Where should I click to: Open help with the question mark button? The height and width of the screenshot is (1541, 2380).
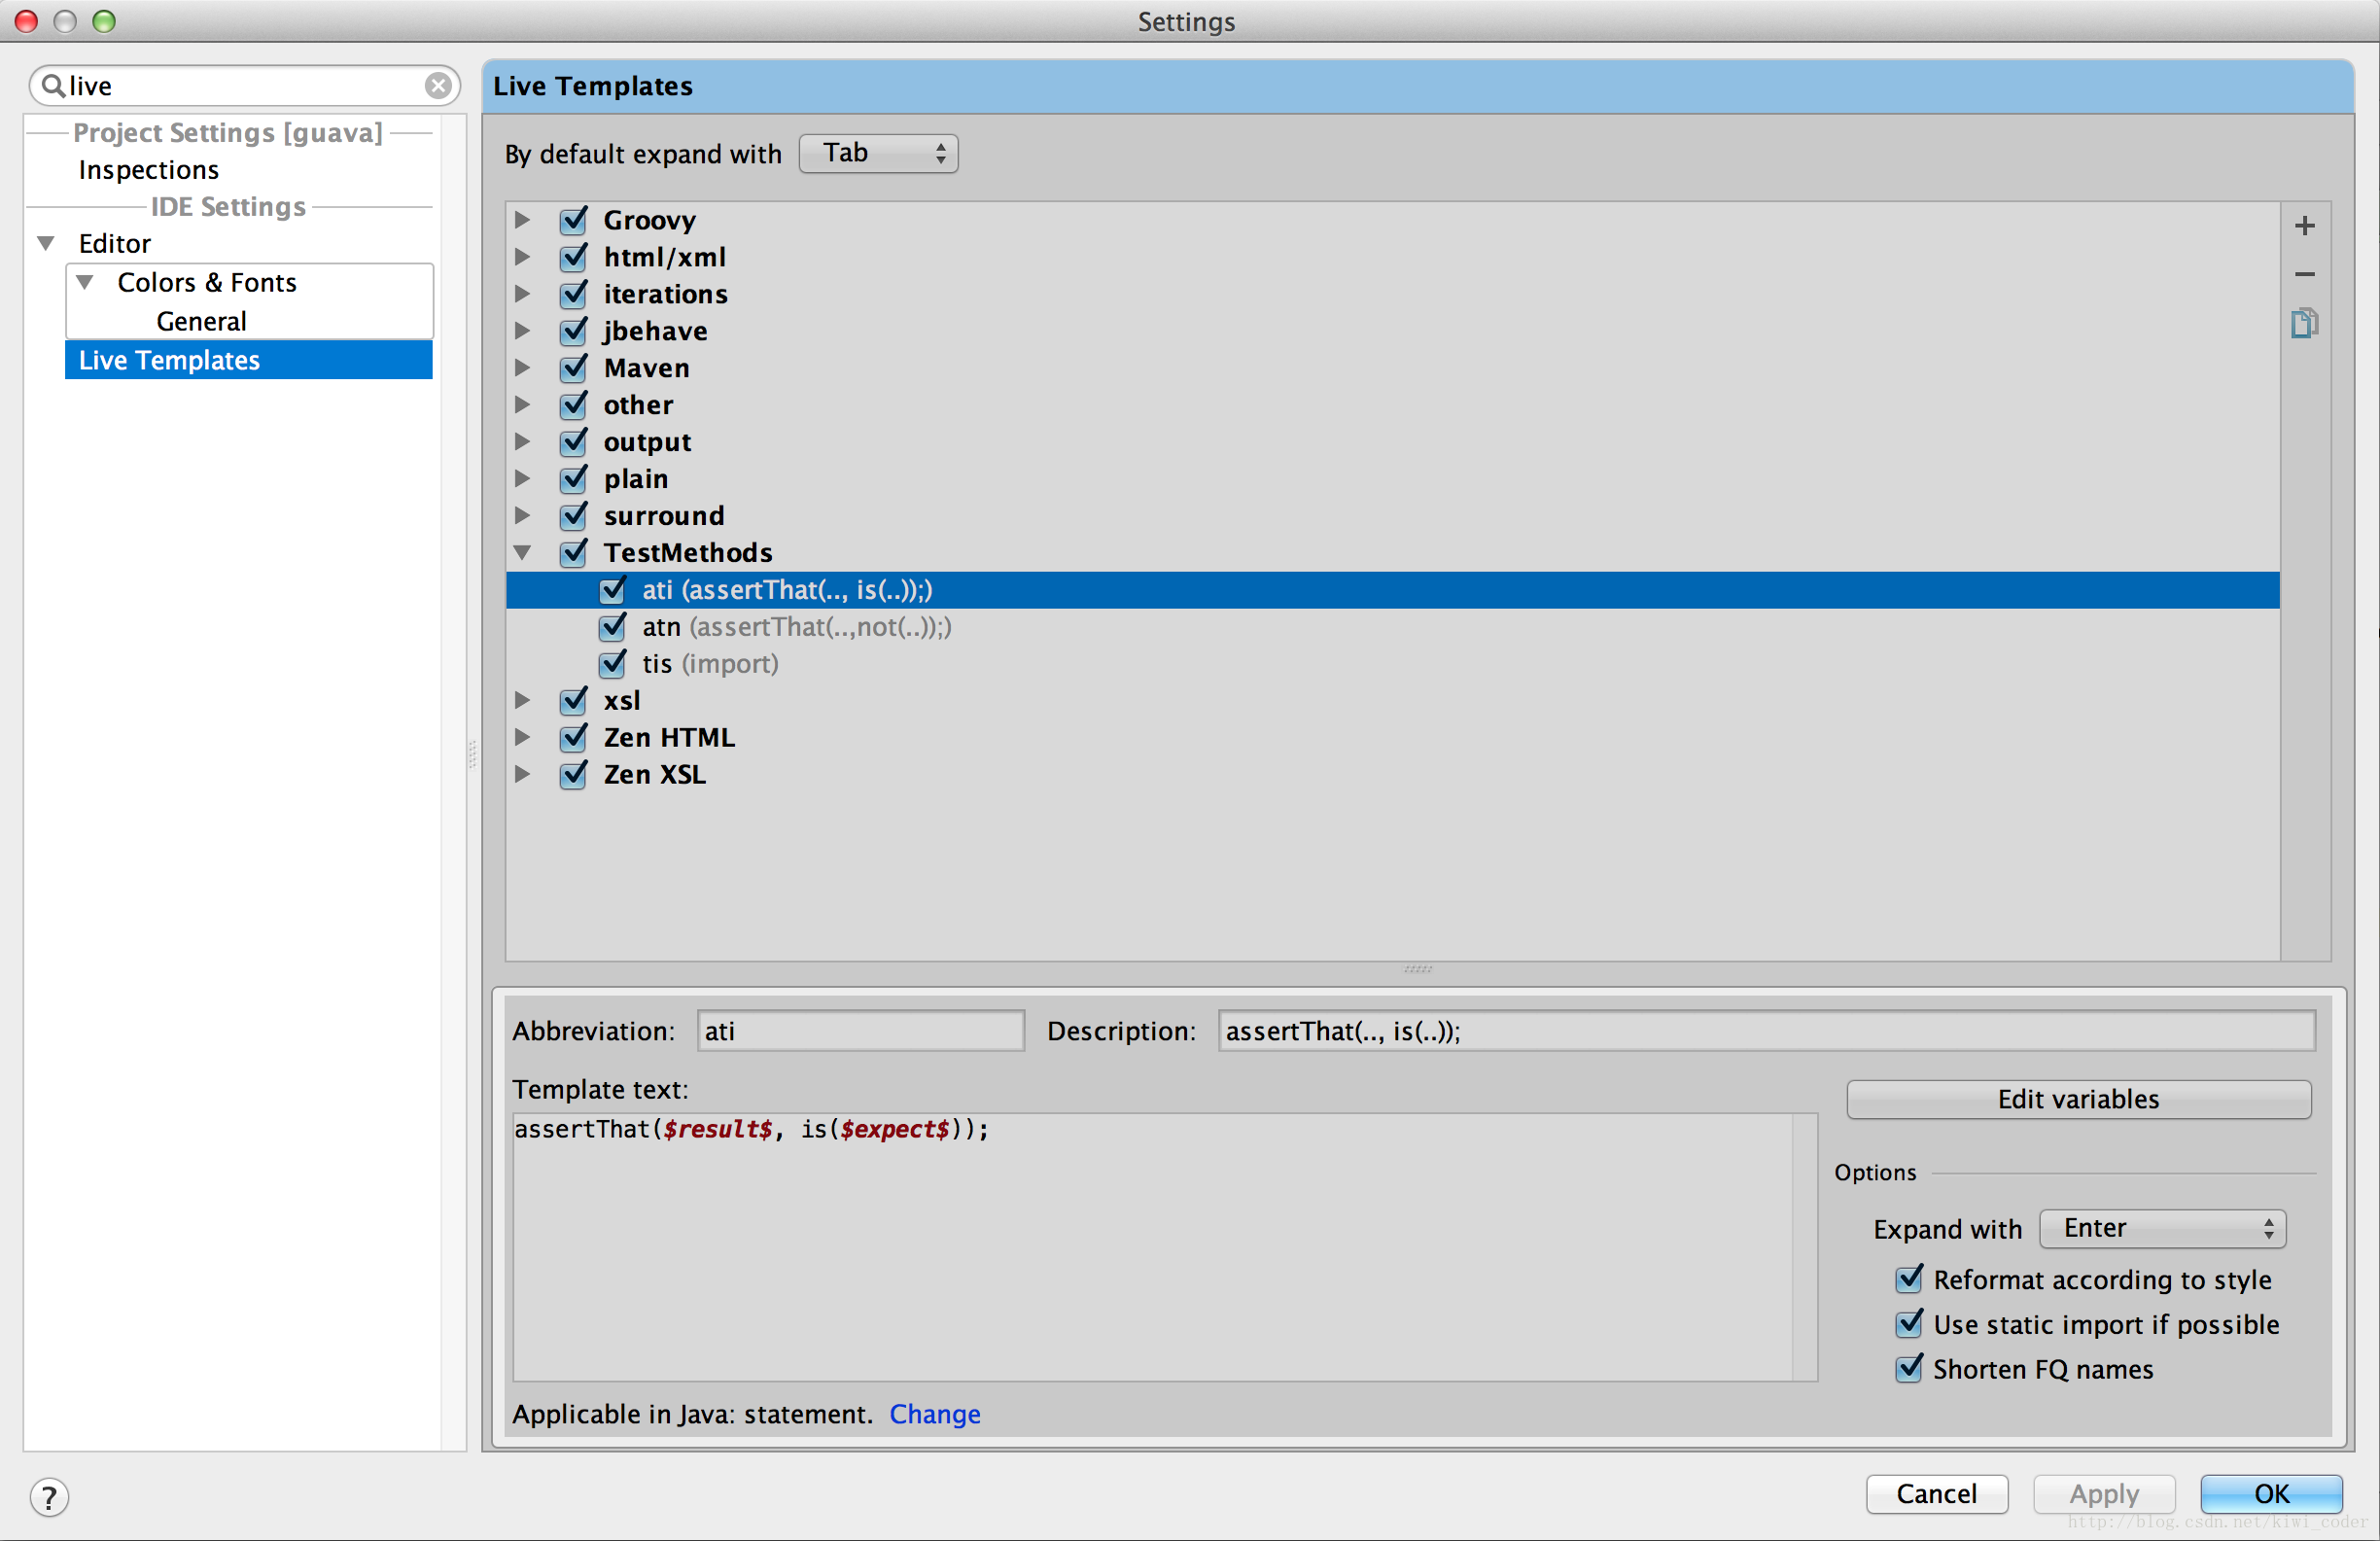(x=49, y=1497)
